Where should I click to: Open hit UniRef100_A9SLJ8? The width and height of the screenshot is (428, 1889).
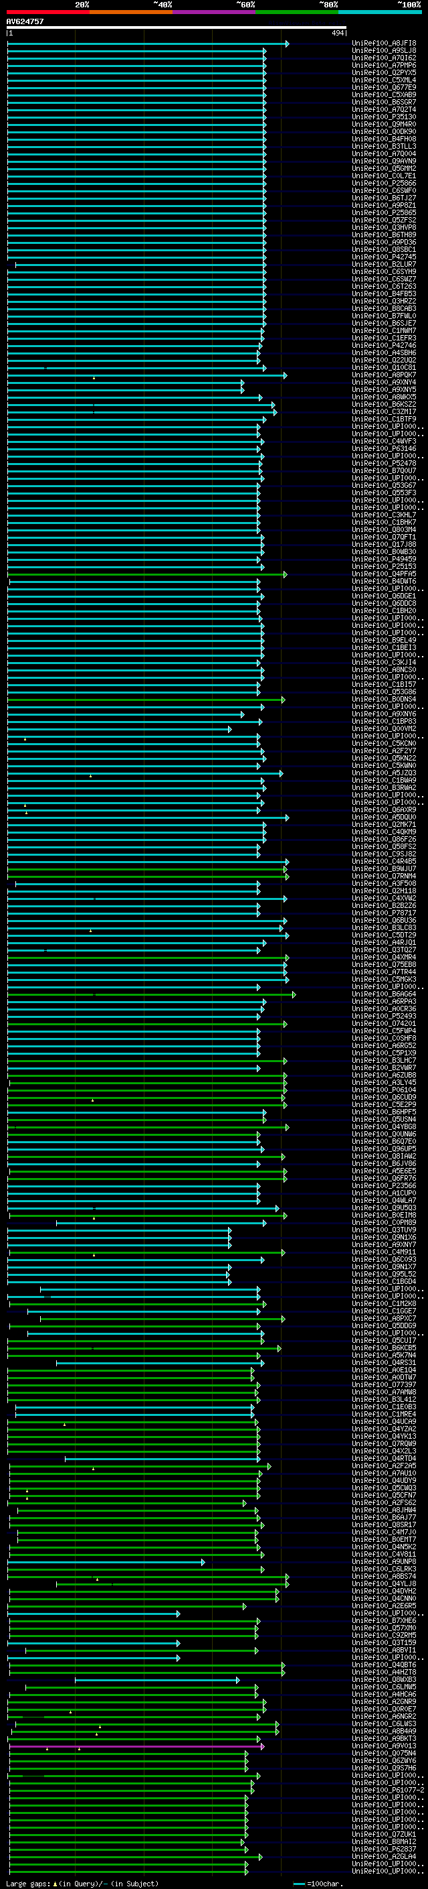[384, 51]
